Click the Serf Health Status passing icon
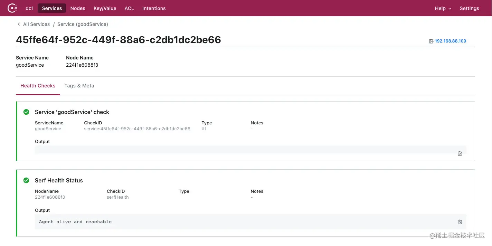The height and width of the screenshot is (246, 492). point(26,180)
